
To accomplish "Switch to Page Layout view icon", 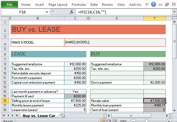I will pos(109,121).
